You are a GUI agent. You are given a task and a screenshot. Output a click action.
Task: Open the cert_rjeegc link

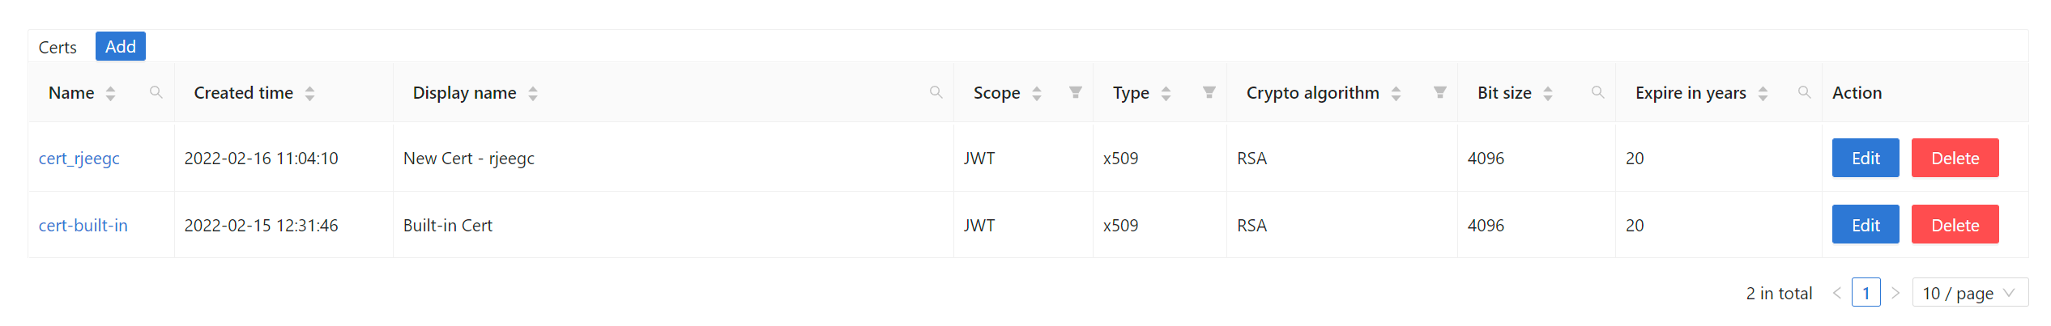79,159
